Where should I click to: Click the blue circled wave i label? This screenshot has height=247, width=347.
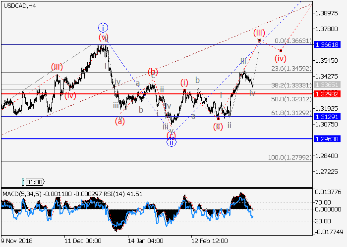pos(103,27)
